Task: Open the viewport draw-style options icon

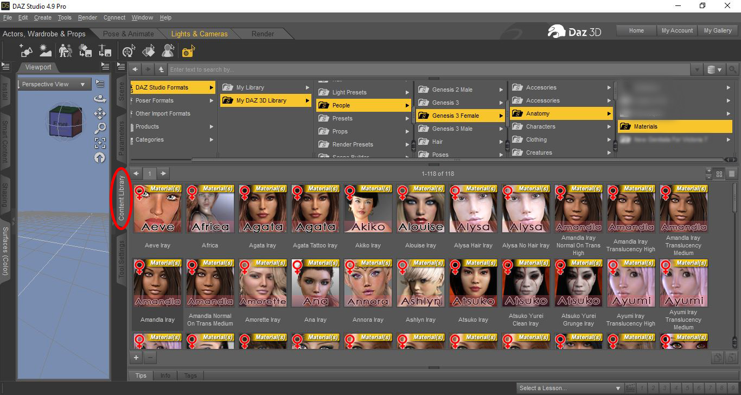Action: [100, 84]
